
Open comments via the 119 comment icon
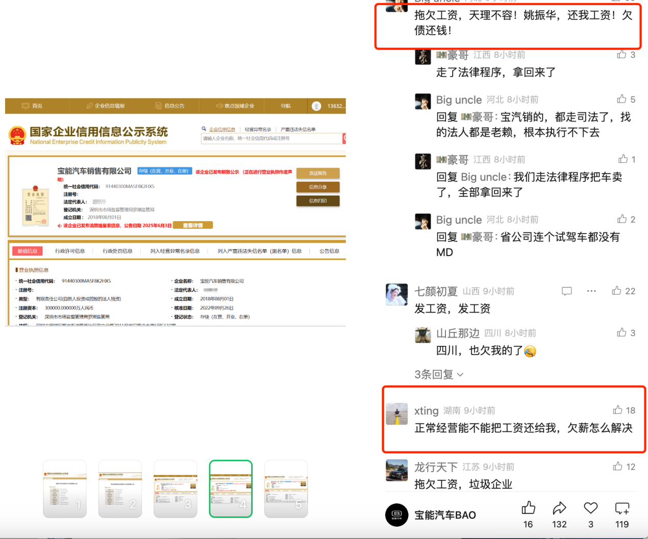pyautogui.click(x=622, y=508)
